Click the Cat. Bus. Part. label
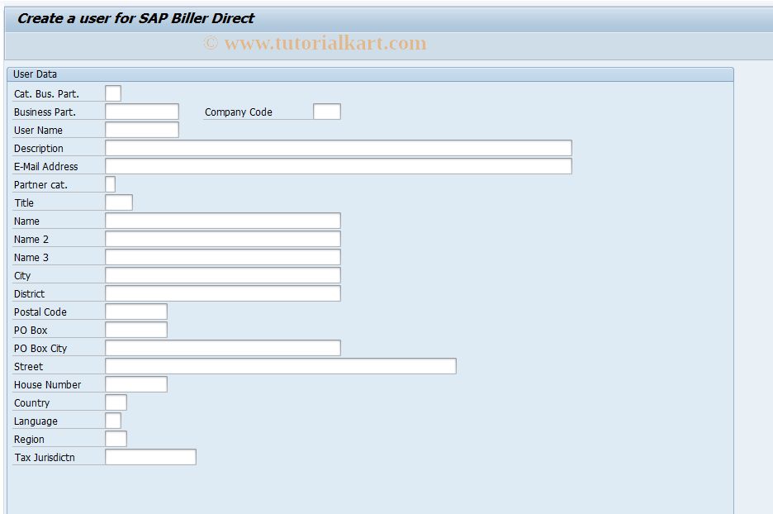This screenshot has width=773, height=514. 46,94
